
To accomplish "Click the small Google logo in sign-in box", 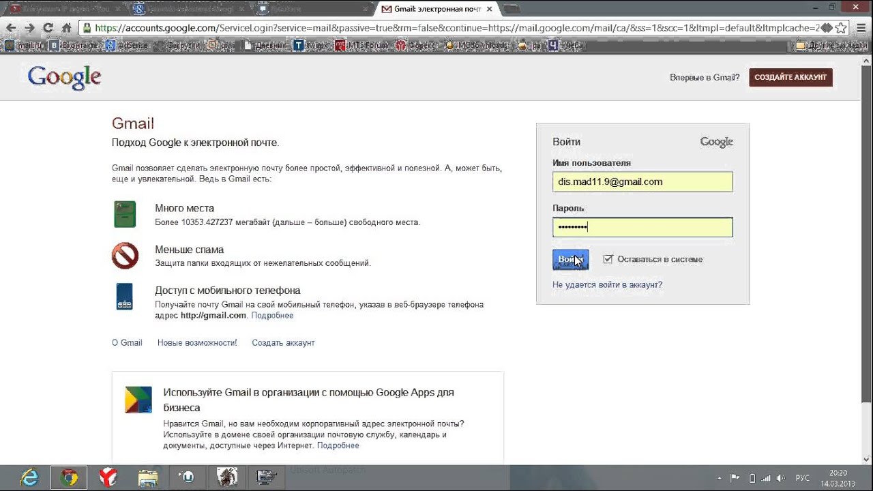I will (x=716, y=143).
